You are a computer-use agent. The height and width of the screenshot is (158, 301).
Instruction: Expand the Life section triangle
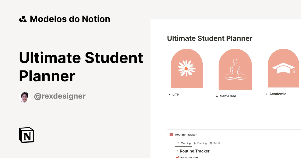(169, 94)
